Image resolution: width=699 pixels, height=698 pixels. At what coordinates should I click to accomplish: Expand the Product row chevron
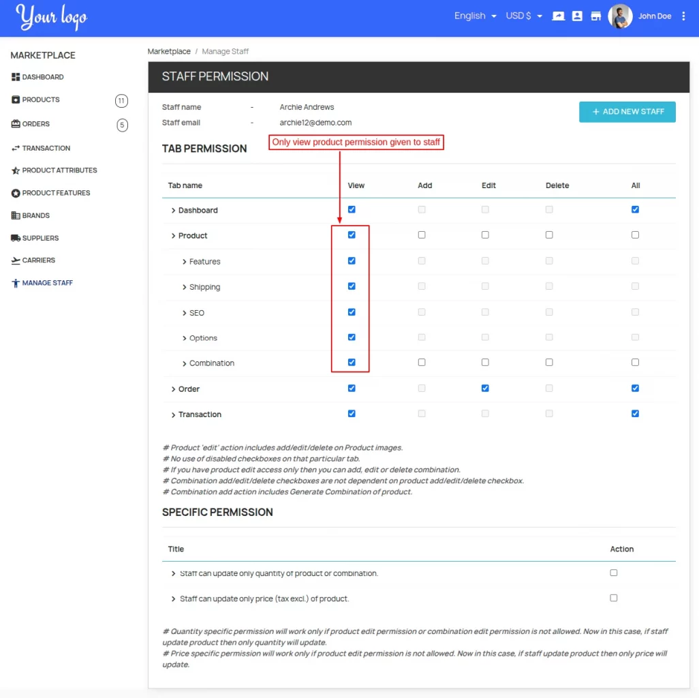(x=174, y=236)
